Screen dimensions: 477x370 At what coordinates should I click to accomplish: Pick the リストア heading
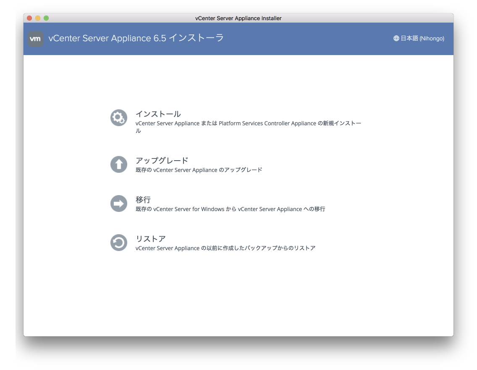150,239
